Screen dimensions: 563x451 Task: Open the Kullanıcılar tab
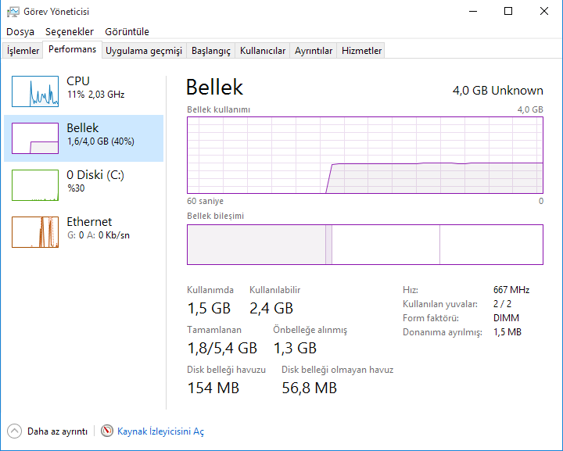click(x=263, y=51)
